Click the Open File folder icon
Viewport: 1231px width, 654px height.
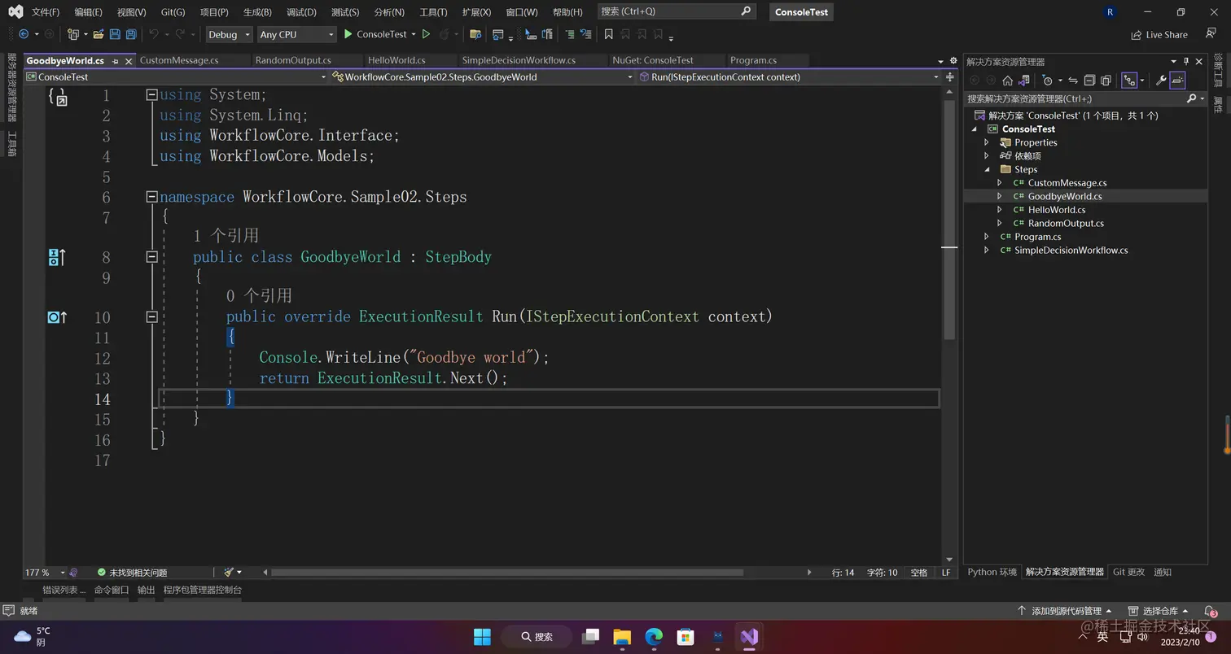99,34
